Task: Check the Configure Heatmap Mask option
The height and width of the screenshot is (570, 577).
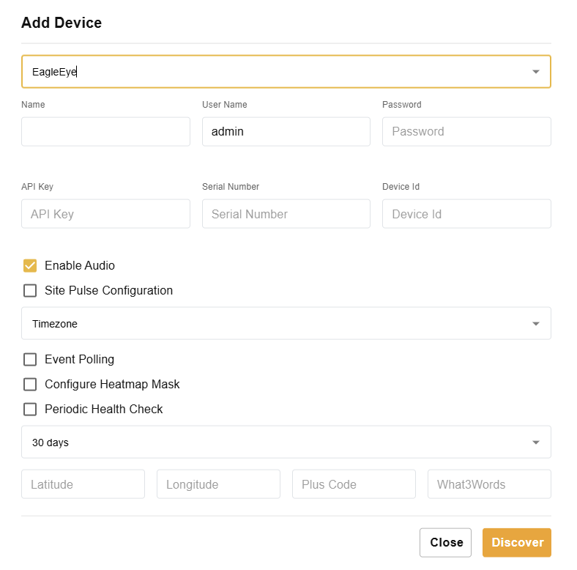Action: tap(30, 385)
